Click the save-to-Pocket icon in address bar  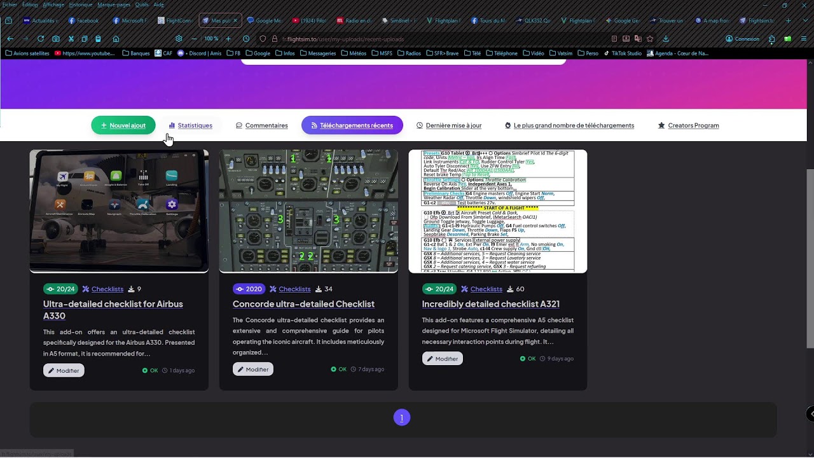click(626, 39)
